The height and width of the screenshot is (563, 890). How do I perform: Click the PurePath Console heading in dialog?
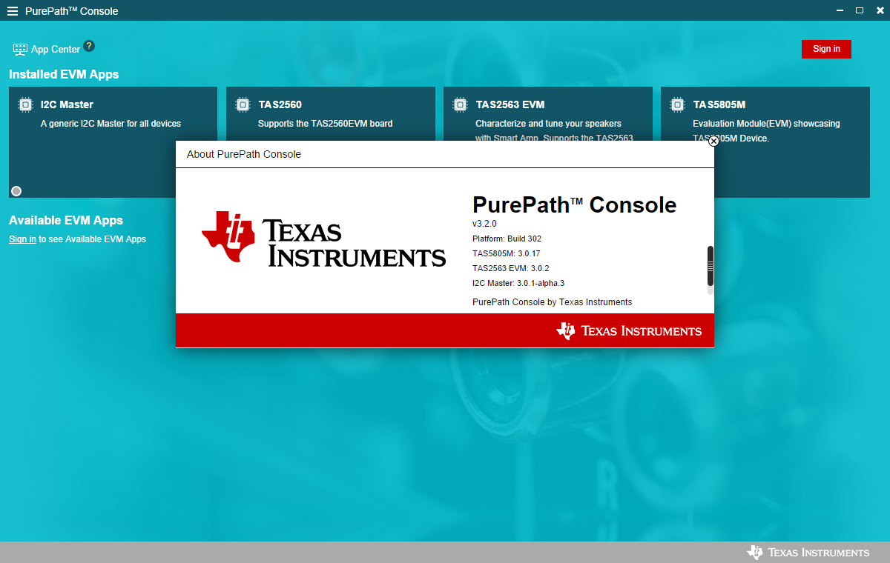(575, 204)
